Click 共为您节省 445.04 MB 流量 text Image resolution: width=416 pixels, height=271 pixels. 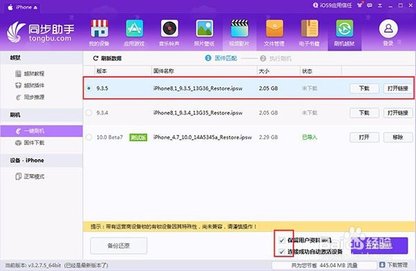tap(324, 265)
